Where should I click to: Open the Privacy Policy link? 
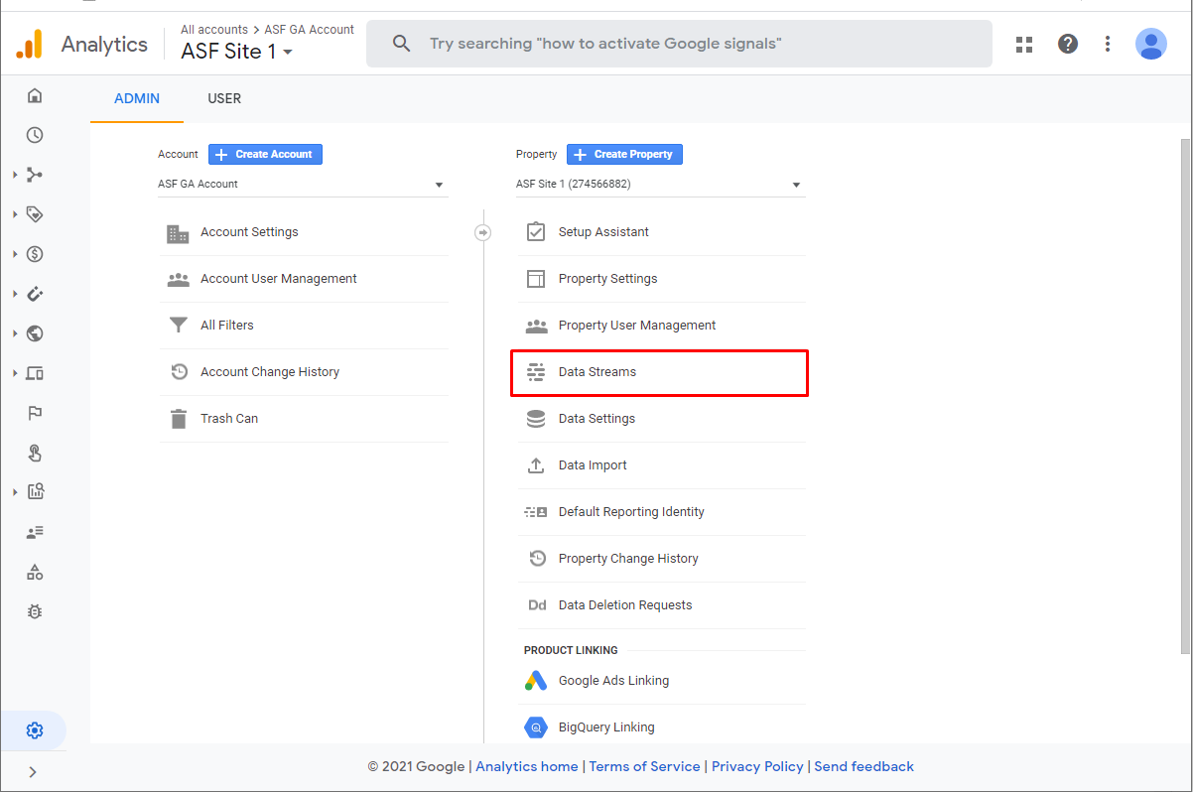coord(757,766)
